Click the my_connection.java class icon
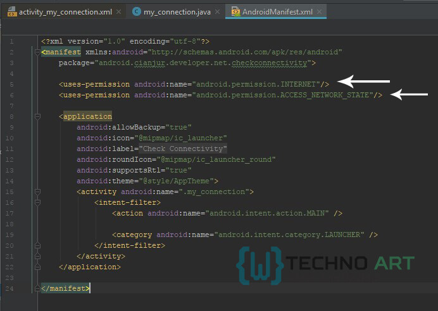438x311 pixels. pos(136,11)
